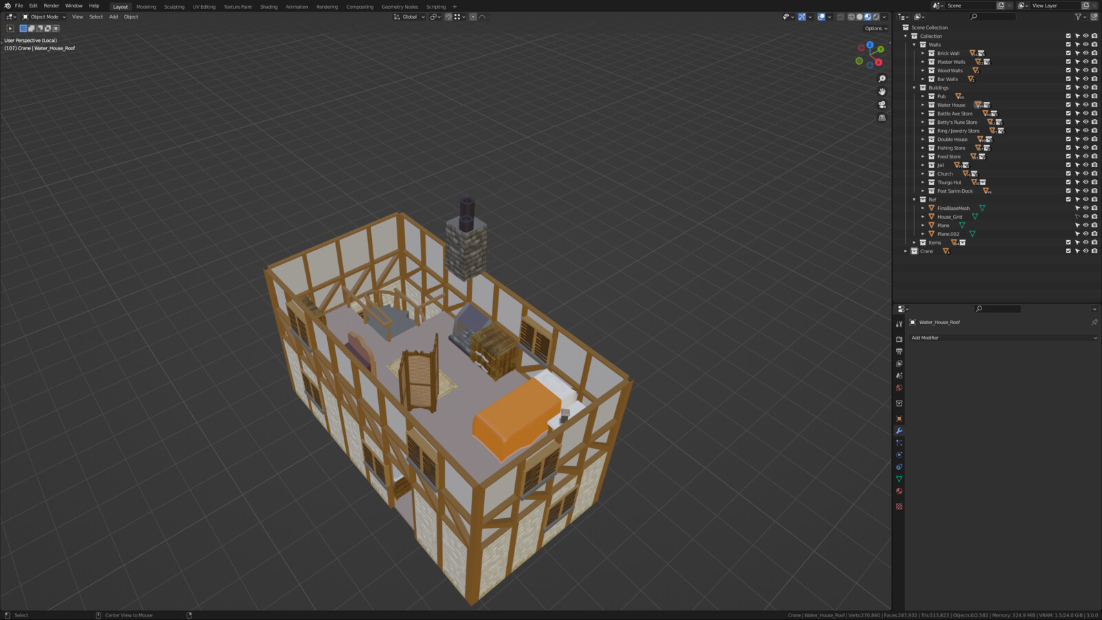Screen dimensions: 1102x620
Task: Click the Scene name field
Action: (x=971, y=6)
